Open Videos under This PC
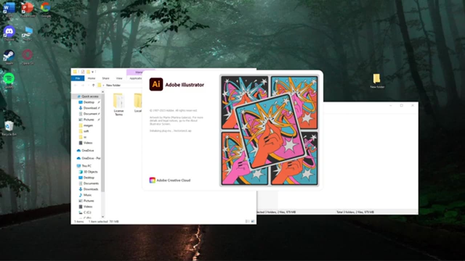 [86, 207]
